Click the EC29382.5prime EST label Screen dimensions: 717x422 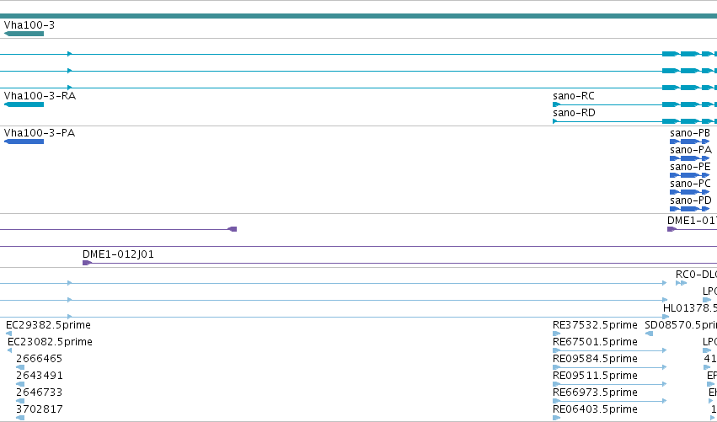pos(48,325)
